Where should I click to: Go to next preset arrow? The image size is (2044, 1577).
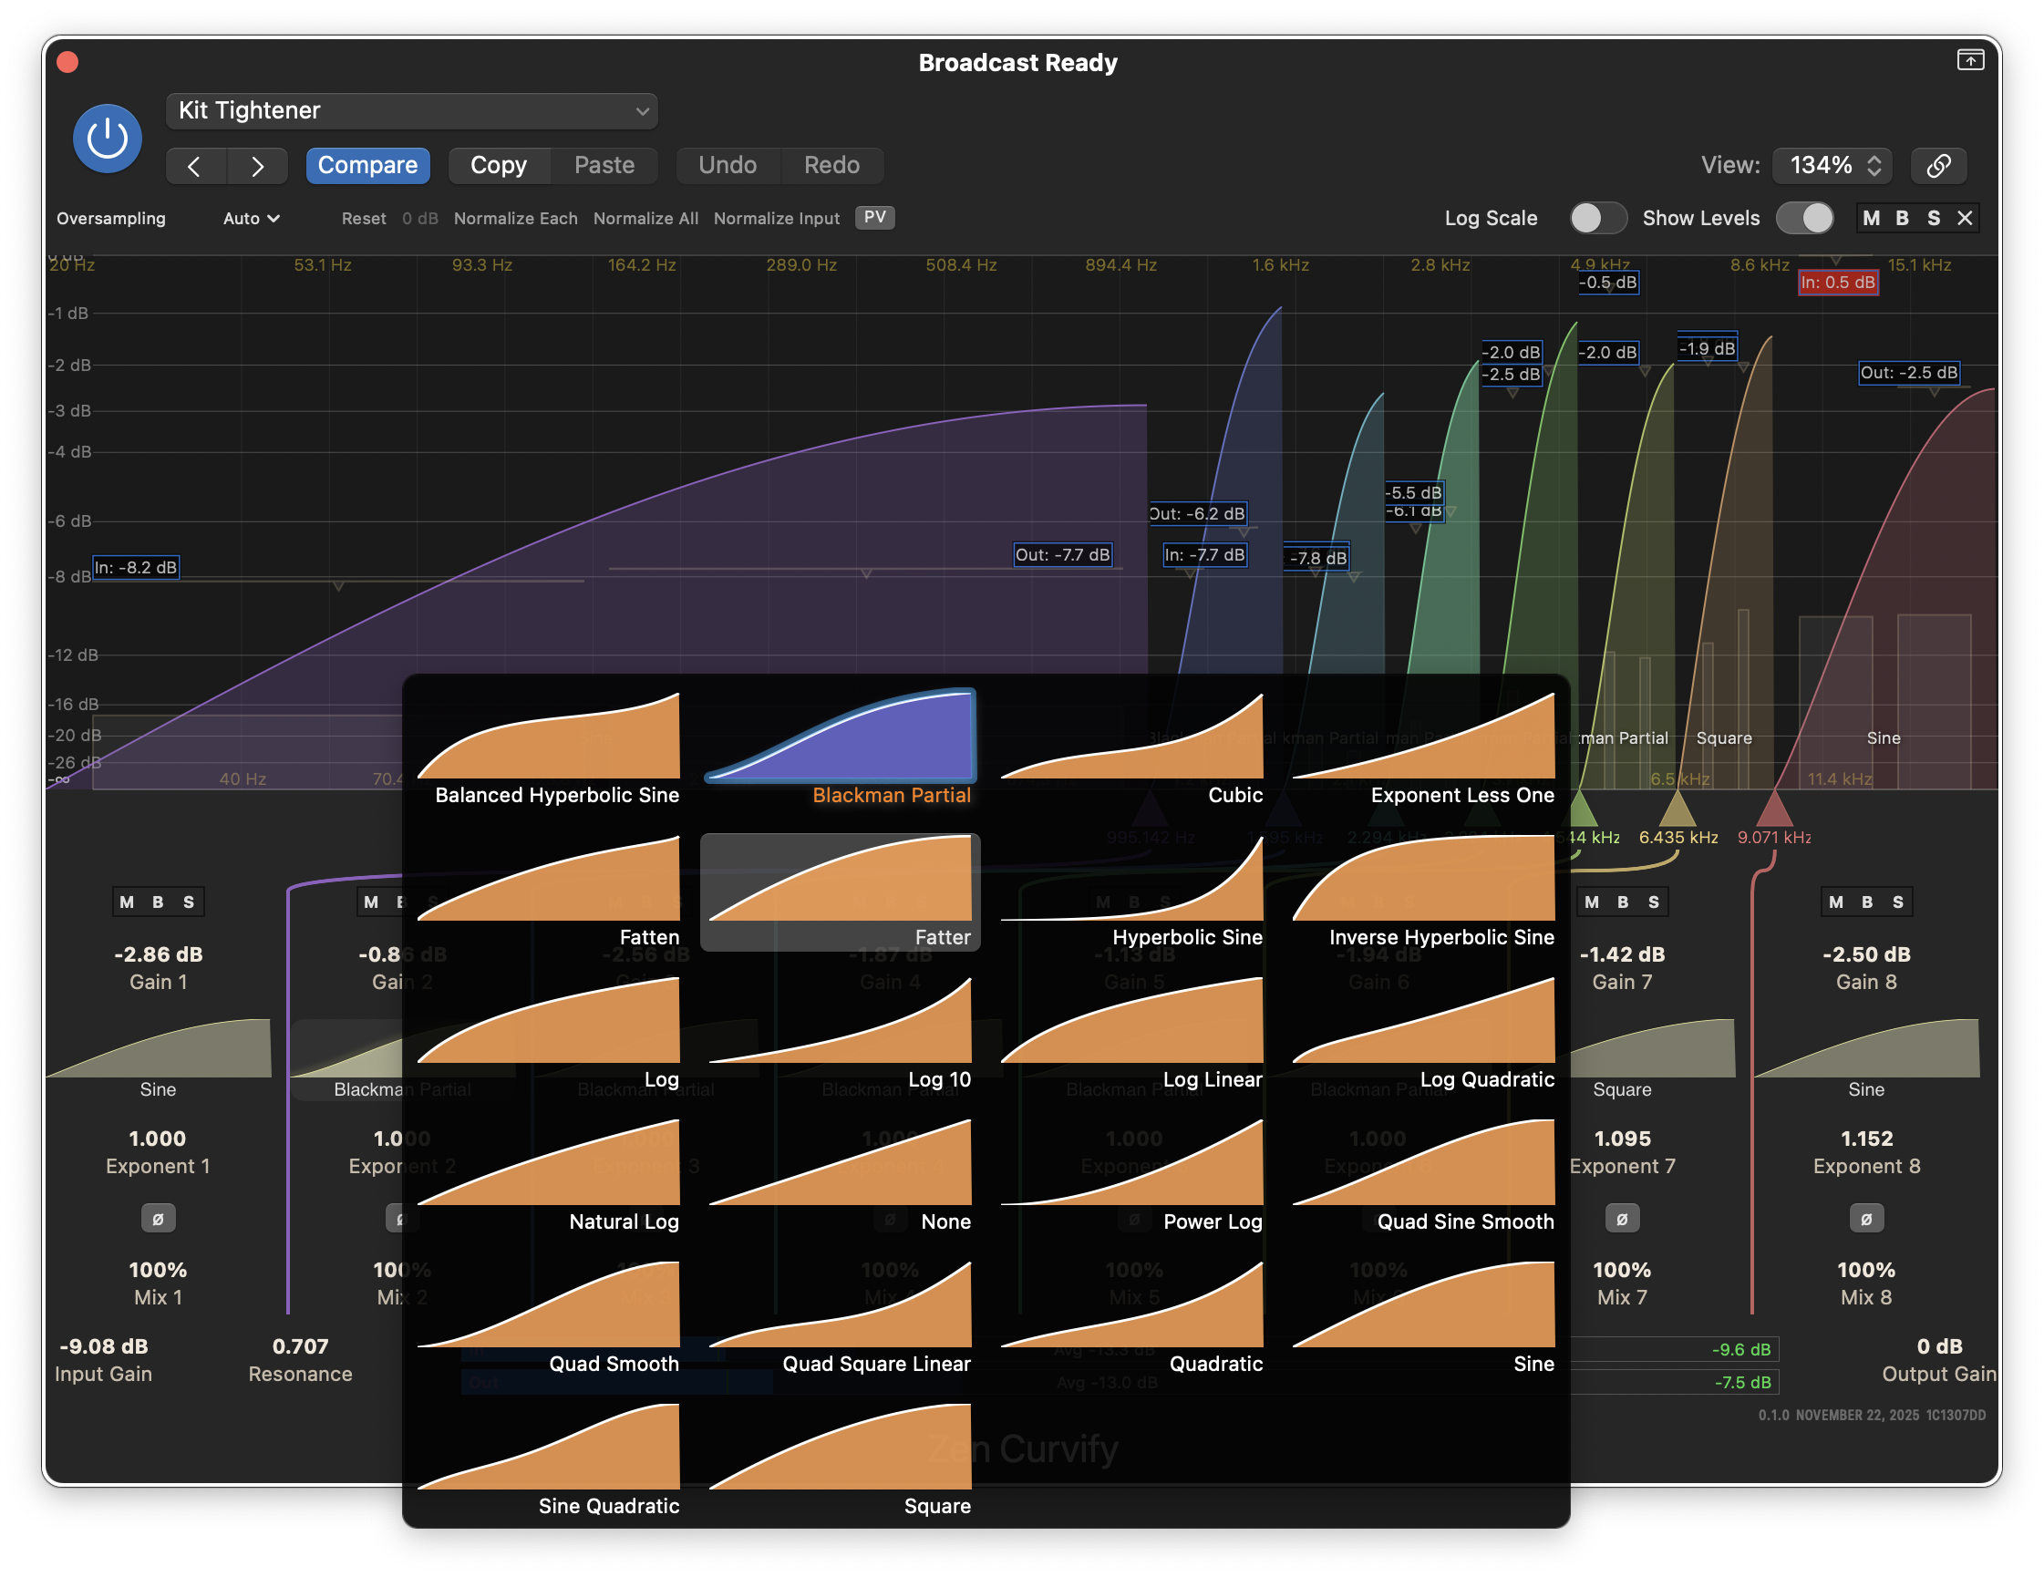click(257, 166)
